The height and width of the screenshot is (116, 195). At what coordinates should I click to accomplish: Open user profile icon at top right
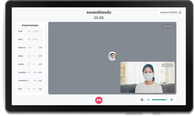pos(180,12)
